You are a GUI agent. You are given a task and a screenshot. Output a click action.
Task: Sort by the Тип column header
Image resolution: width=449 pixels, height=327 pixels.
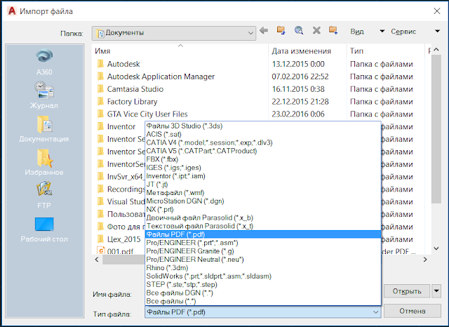pos(385,51)
